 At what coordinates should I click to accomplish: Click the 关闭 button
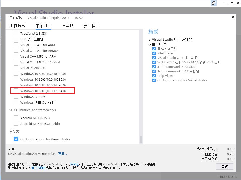click(x=225, y=166)
